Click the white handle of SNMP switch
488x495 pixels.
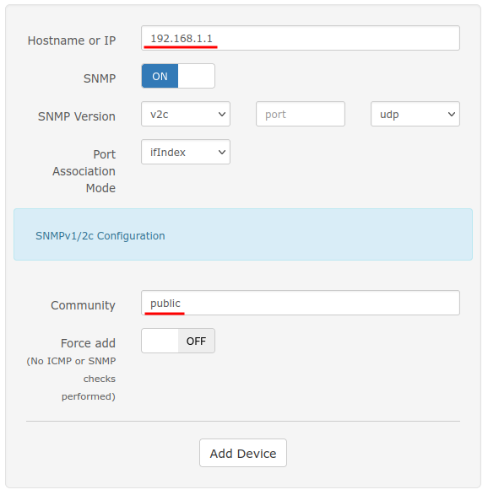point(196,76)
